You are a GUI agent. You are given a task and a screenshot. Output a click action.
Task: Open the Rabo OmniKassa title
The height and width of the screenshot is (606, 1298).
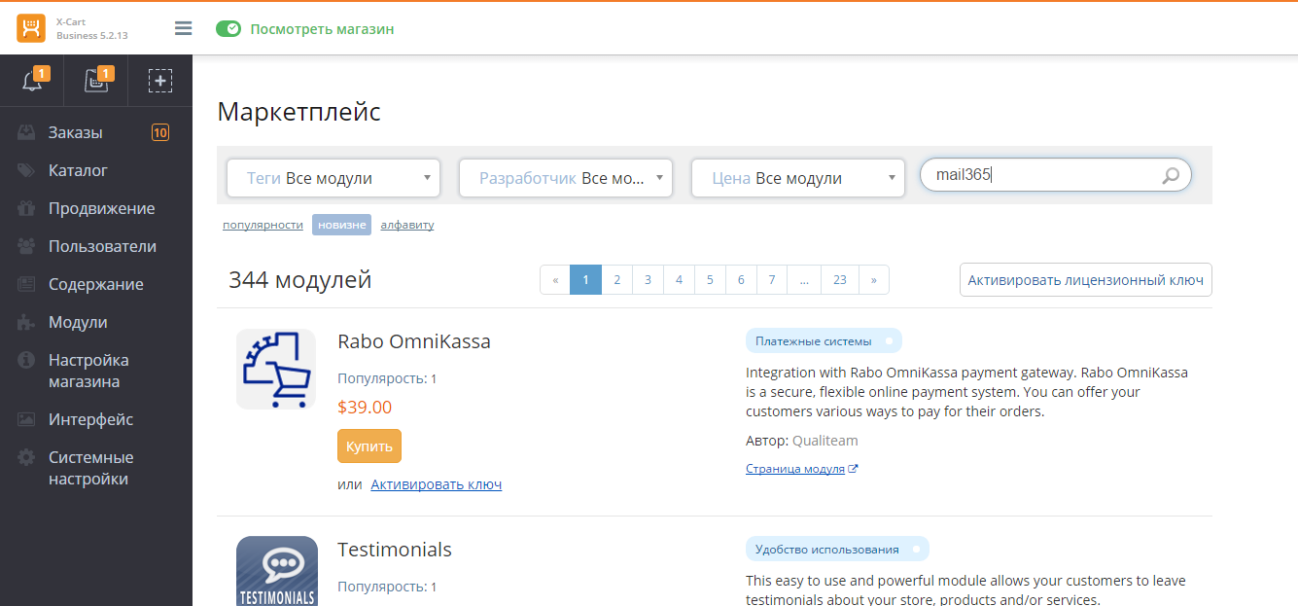[414, 341]
